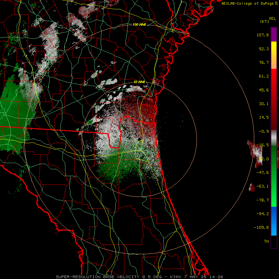Click the TH threshold label

coord(266,241)
